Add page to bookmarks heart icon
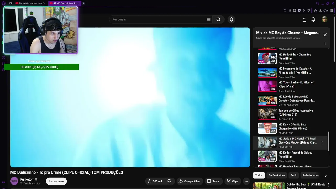Screen dimensions: 336x189 pyautogui.click(x=309, y=10)
